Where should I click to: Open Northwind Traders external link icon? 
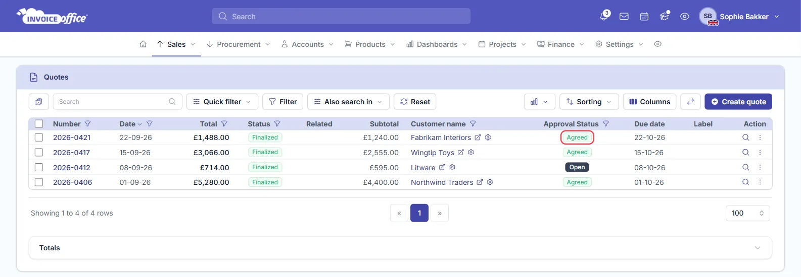pyautogui.click(x=480, y=182)
